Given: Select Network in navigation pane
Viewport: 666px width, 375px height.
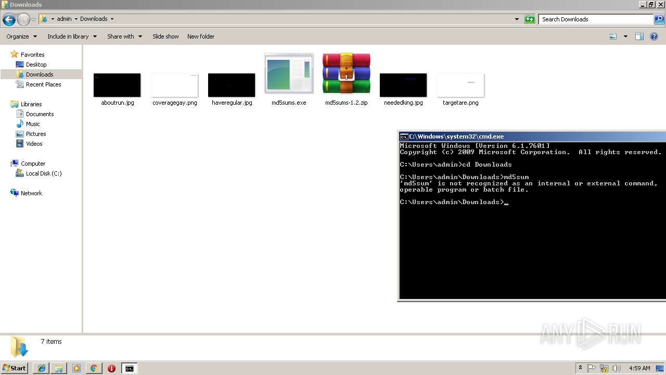Looking at the screenshot, I should 31,193.
